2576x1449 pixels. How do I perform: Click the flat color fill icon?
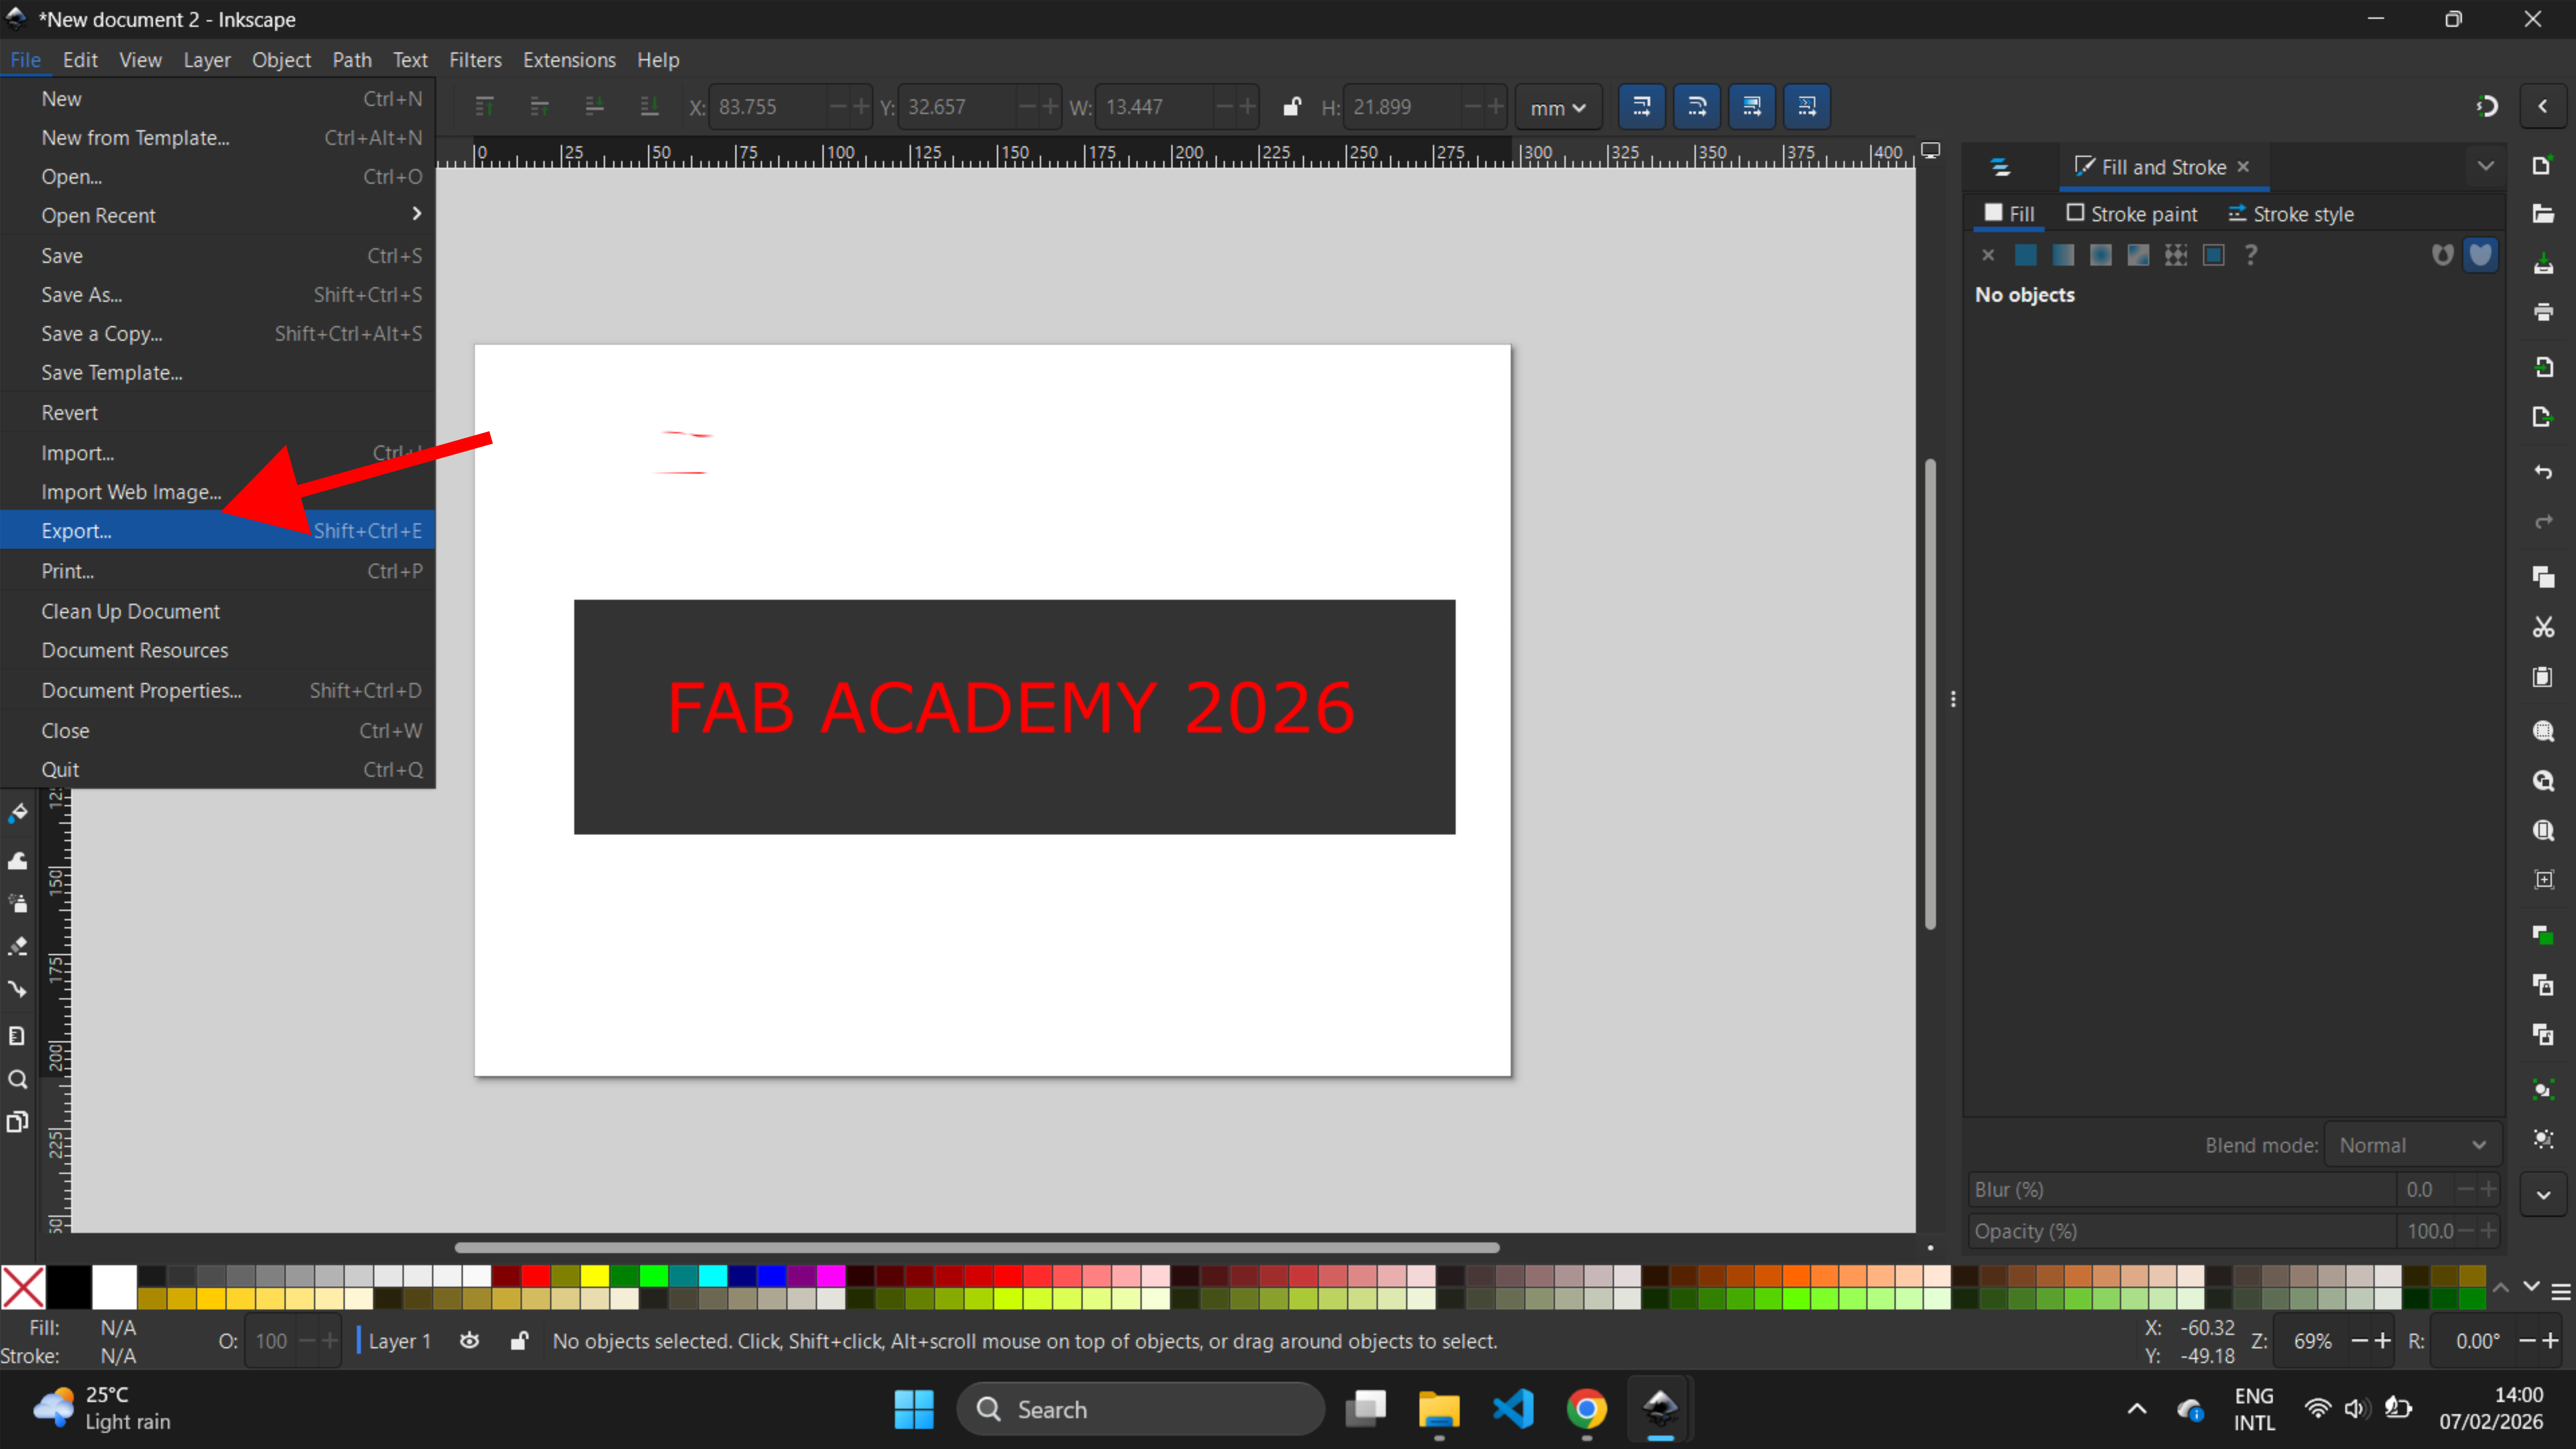click(x=2025, y=255)
